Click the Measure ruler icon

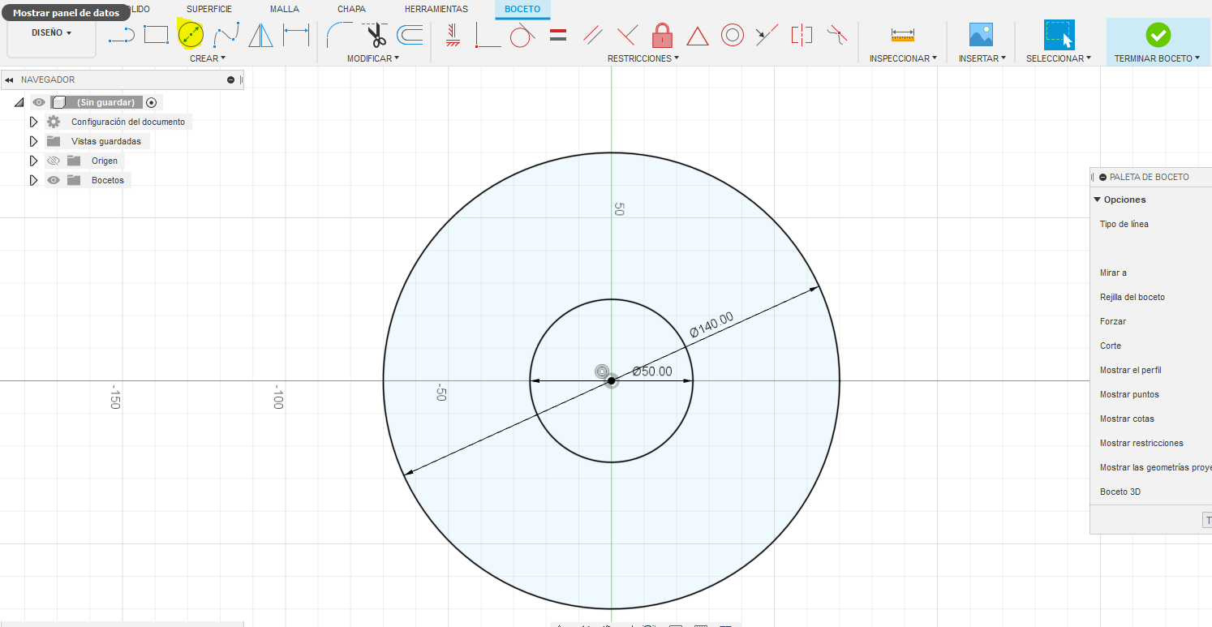pos(902,35)
